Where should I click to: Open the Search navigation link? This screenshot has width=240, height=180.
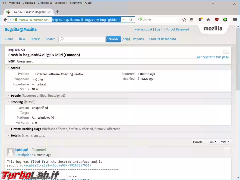(x=51, y=39)
